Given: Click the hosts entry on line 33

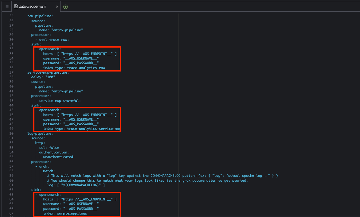Looking at the screenshot, I should click(80, 54).
